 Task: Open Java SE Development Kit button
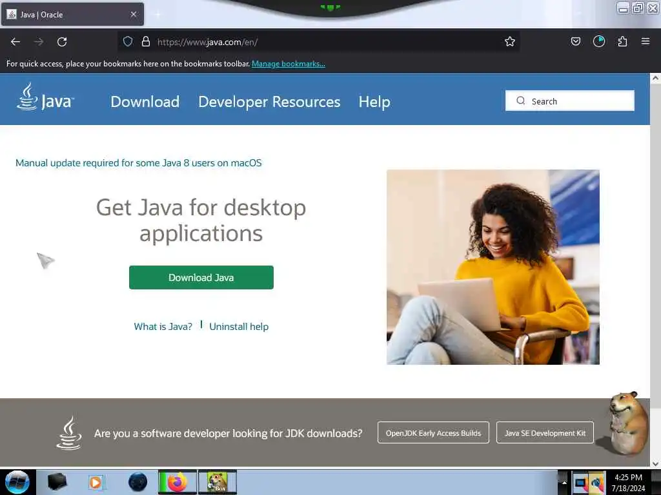[x=545, y=432]
